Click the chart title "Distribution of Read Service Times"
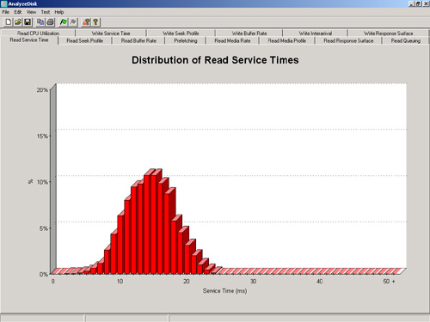Image resolution: width=430 pixels, height=322 pixels. click(215, 60)
